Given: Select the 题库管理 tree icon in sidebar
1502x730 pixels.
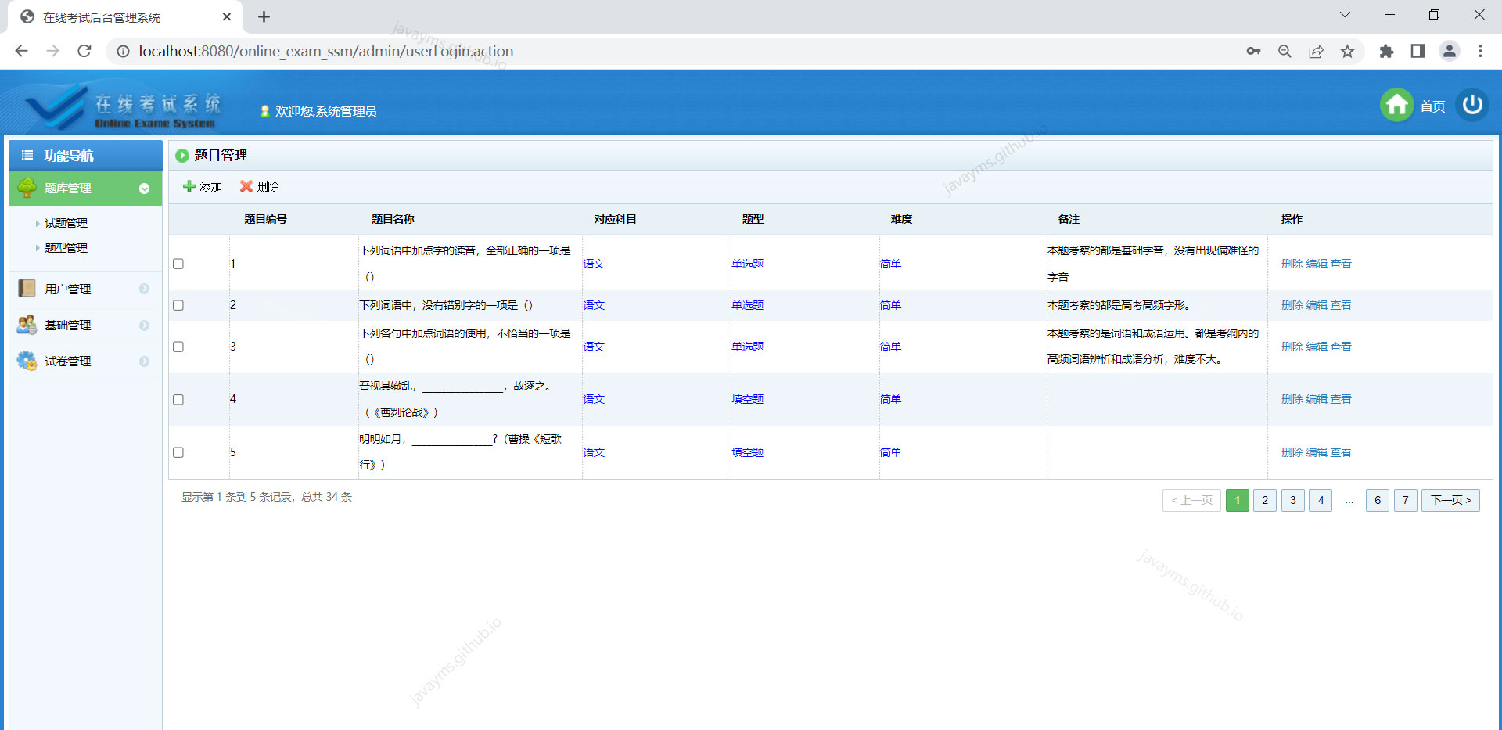Looking at the screenshot, I should 26,188.
